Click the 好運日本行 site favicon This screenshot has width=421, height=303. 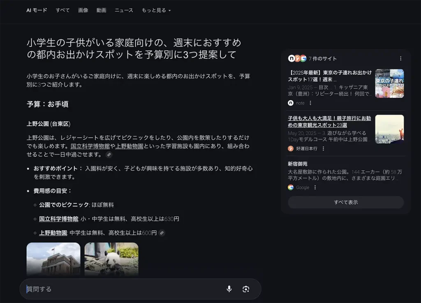click(291, 149)
